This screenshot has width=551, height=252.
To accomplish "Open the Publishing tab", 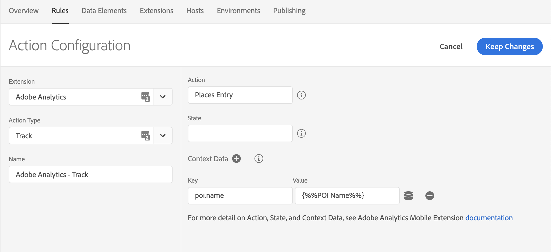I will 289,11.
